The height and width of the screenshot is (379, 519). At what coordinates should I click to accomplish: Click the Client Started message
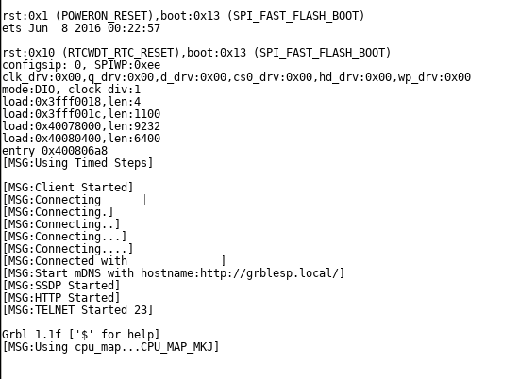[68, 188]
